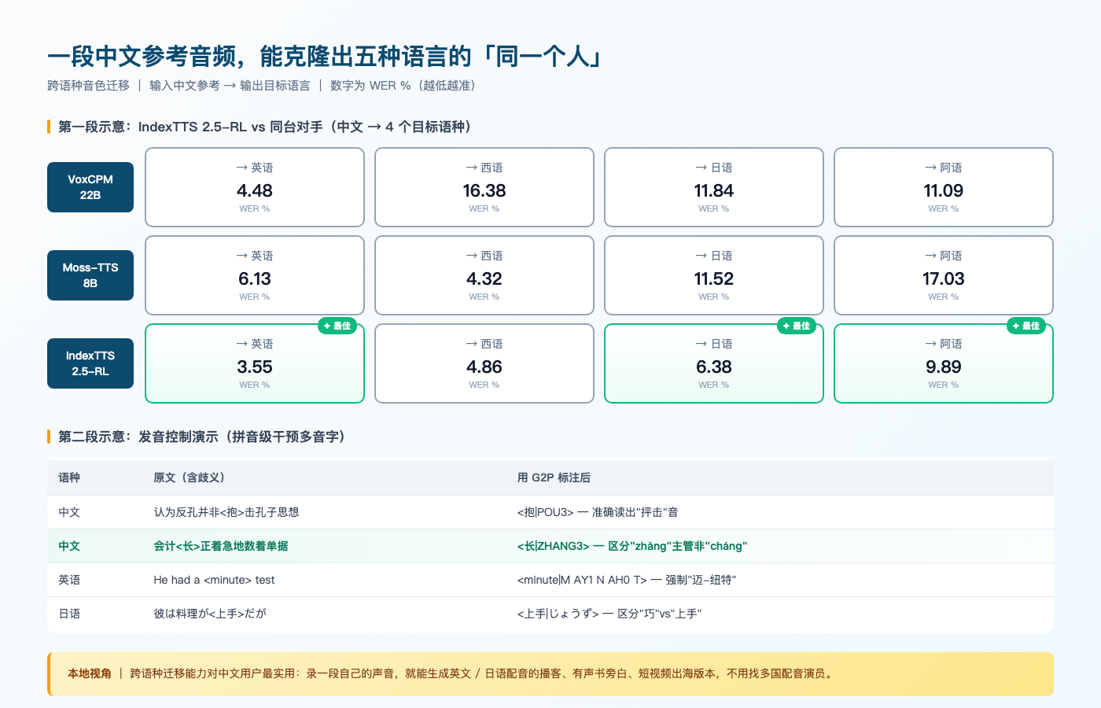Click 中文 in the highlighted 会计 row
This screenshot has height=708, width=1101.
click(x=69, y=546)
